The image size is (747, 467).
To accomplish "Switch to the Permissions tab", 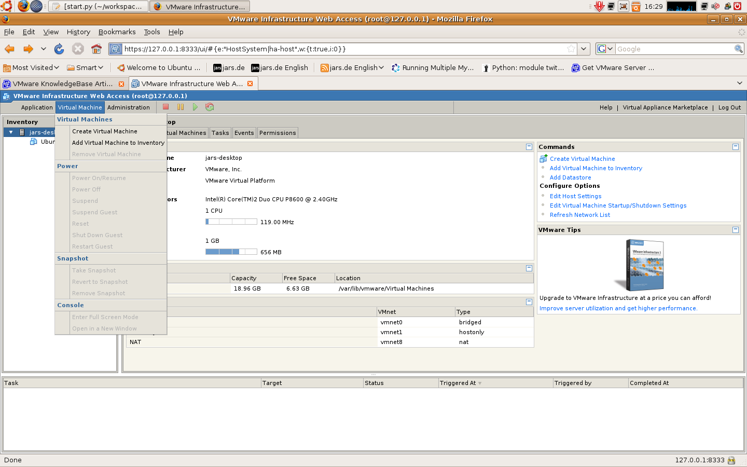I will [278, 133].
